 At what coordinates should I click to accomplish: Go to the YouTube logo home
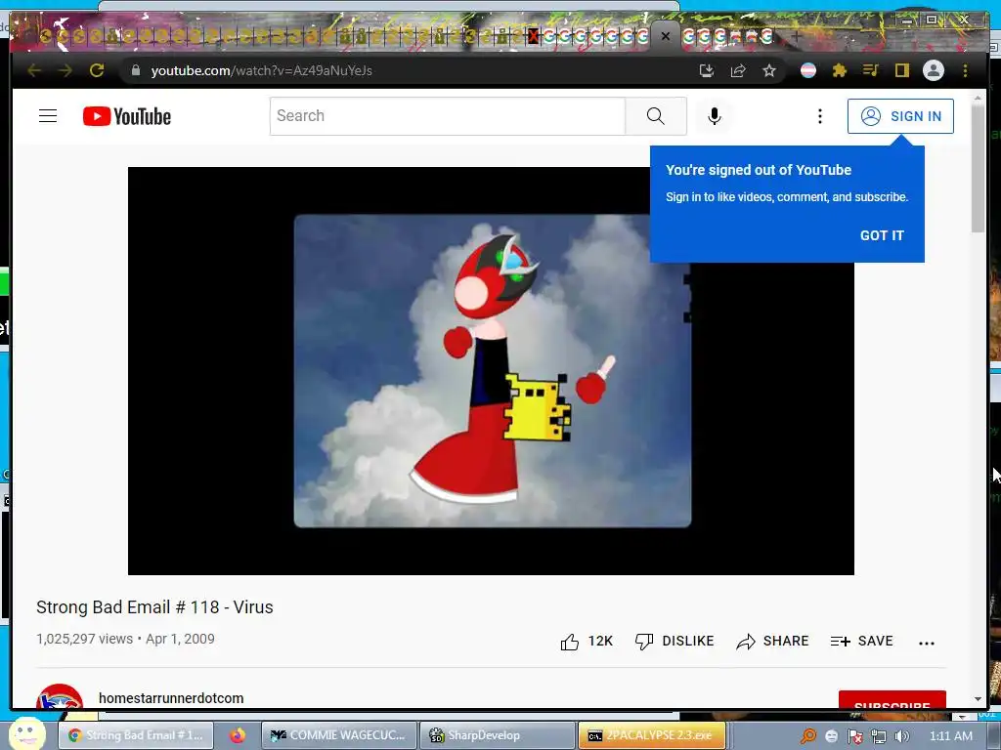(127, 116)
